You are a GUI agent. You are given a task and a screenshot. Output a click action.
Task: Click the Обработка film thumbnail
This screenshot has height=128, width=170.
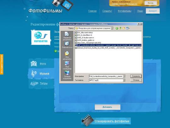[x=41, y=38]
